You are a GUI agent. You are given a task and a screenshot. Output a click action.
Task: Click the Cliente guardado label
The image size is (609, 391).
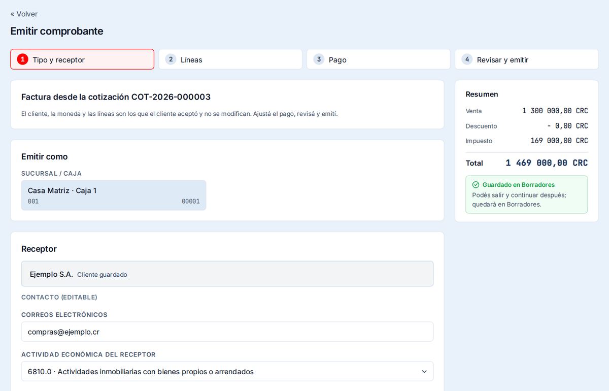tap(102, 275)
